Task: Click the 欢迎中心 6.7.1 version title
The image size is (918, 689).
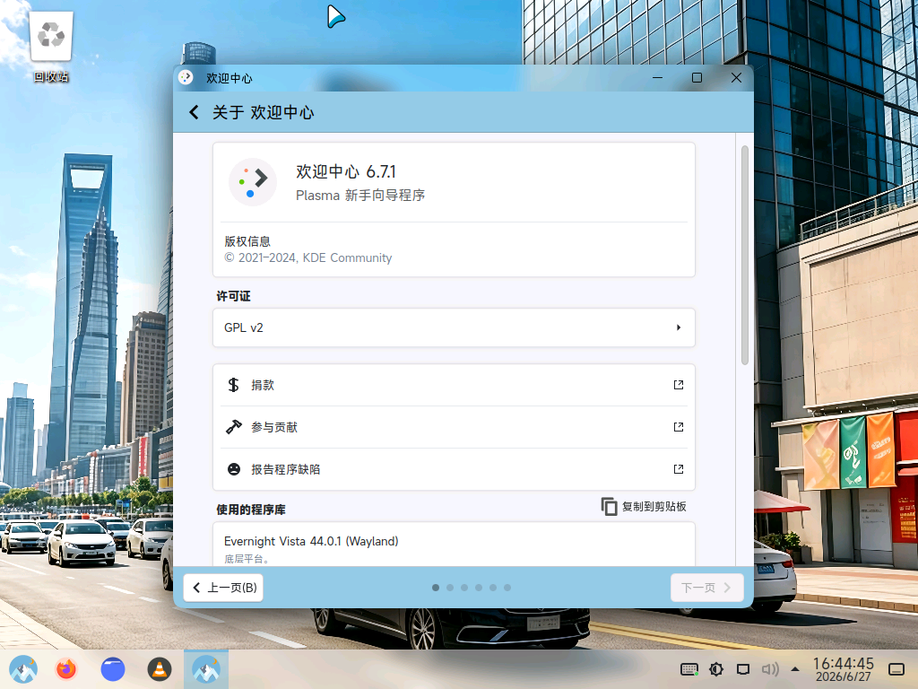Action: coord(346,171)
